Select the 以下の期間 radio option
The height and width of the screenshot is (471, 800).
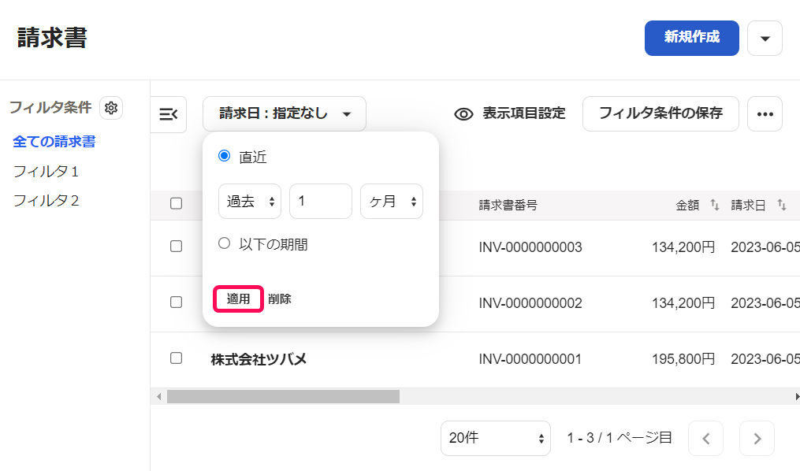pyautogui.click(x=224, y=243)
